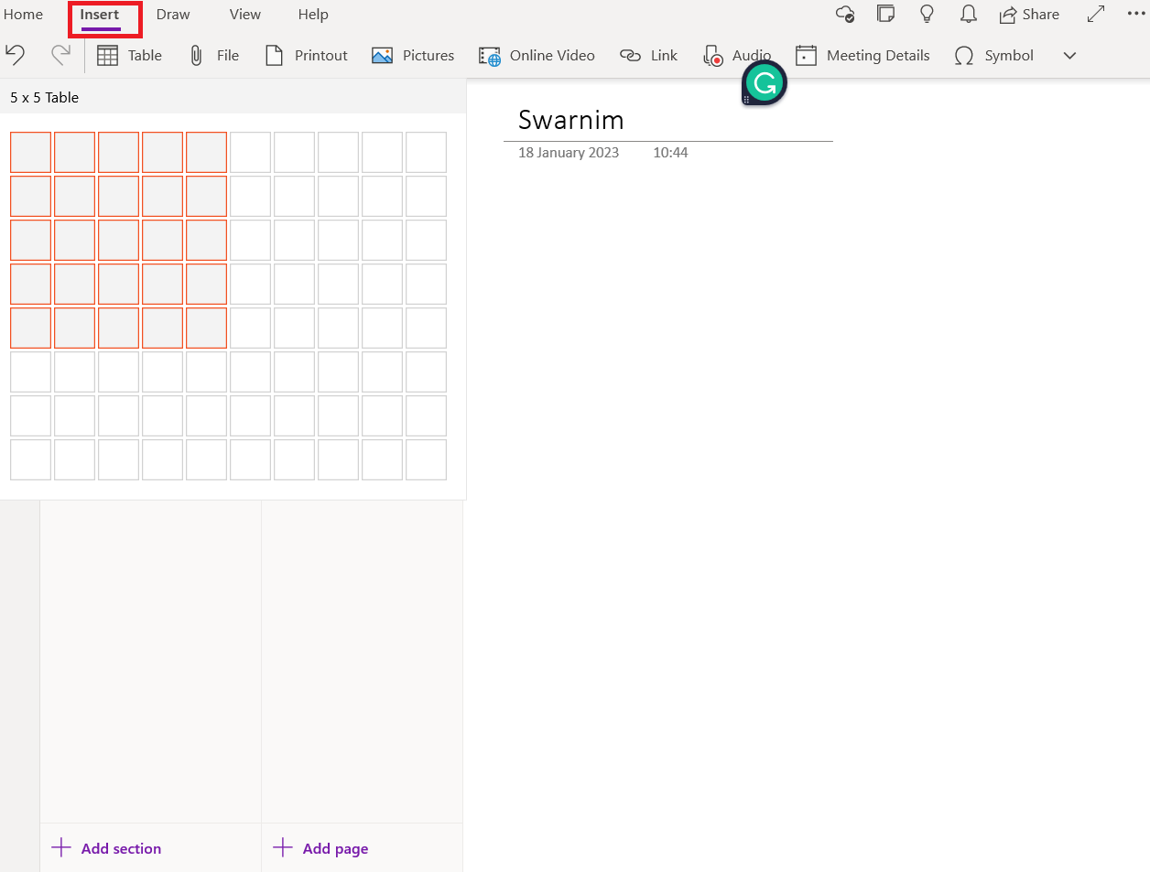Click the page time 10:44
This screenshot has width=1150, height=872.
[670, 153]
